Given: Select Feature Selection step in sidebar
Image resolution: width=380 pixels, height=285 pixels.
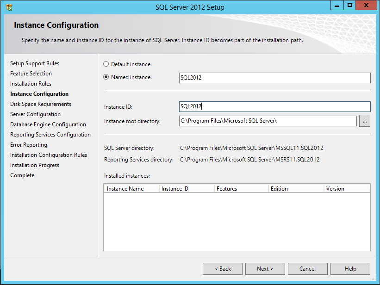Looking at the screenshot, I should (31, 74).
